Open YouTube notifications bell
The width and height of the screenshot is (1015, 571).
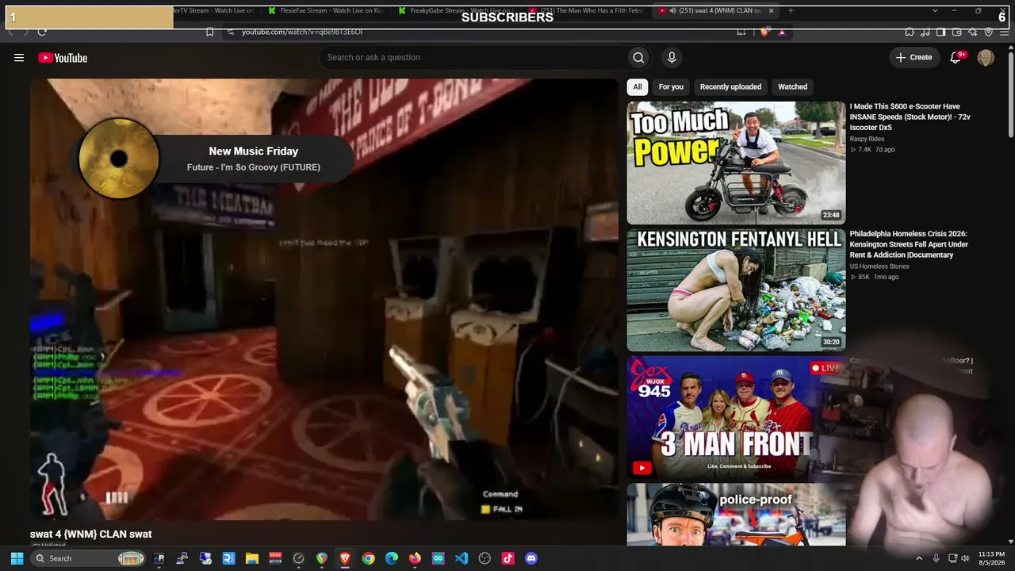click(956, 57)
